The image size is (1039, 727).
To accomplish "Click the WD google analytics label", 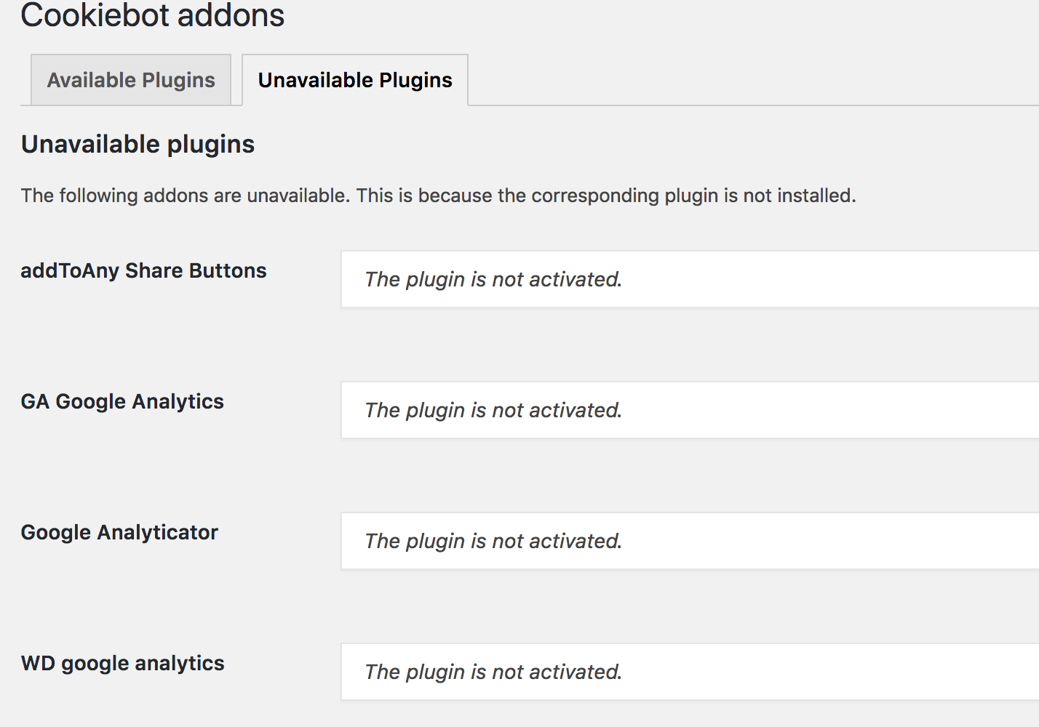I will [122, 663].
